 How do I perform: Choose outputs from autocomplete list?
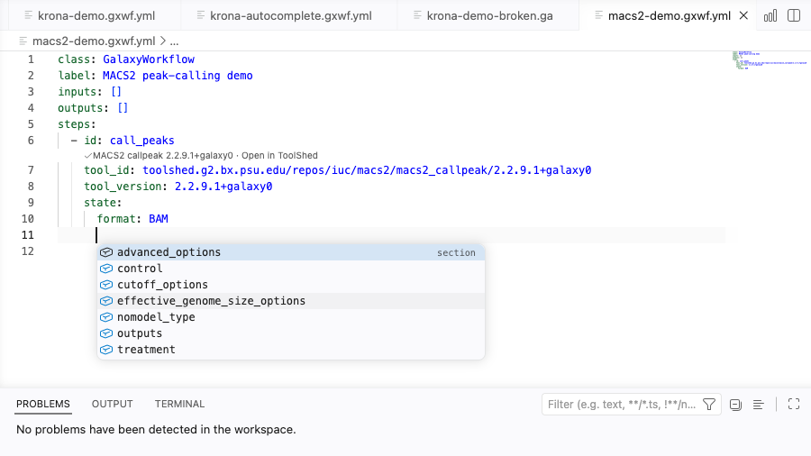(291, 333)
